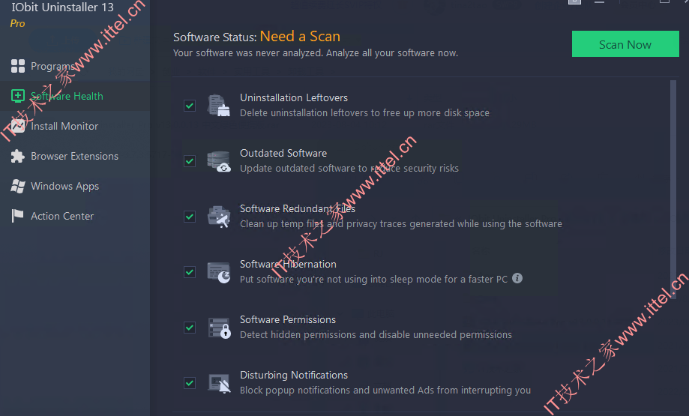Click the Disturbing Notifications title
The image size is (689, 416).
(x=294, y=375)
